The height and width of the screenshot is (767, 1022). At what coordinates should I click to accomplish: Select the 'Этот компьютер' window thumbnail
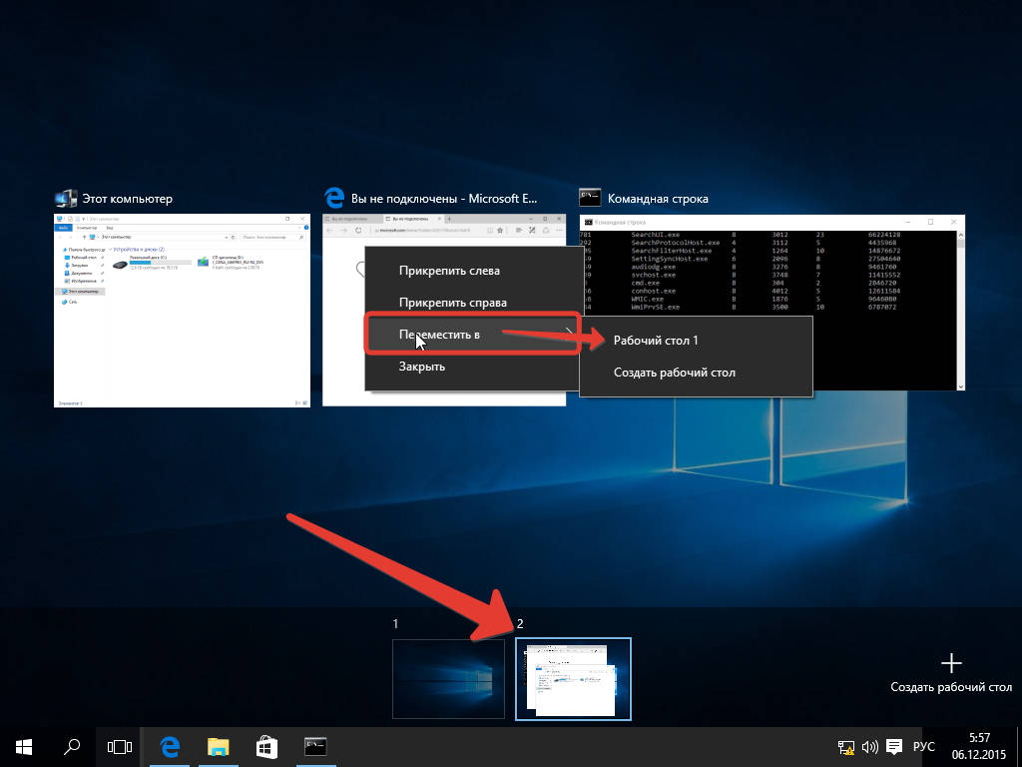182,311
